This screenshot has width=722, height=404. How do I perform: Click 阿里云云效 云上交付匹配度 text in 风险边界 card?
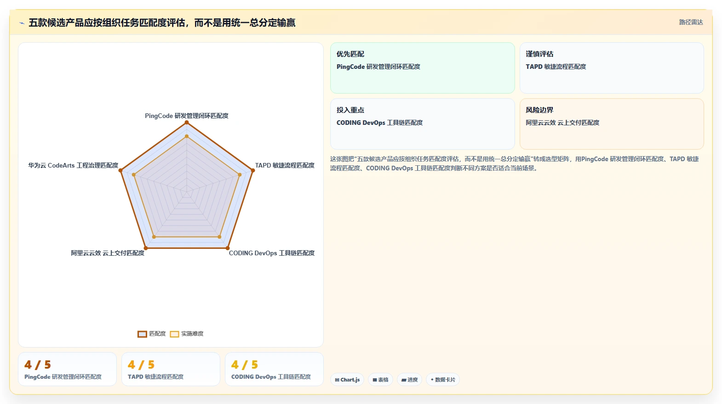562,123
